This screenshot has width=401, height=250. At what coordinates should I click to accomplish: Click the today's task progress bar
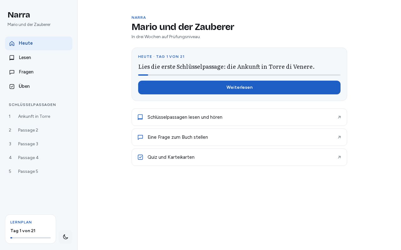coord(239,75)
